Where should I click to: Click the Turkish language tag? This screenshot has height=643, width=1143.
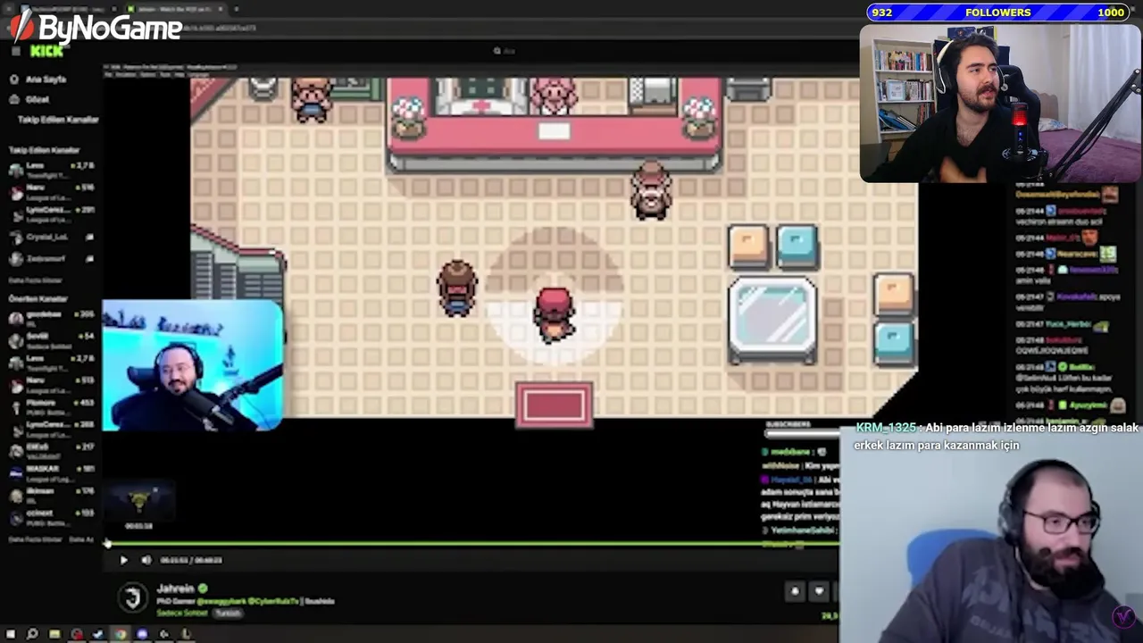click(x=228, y=614)
